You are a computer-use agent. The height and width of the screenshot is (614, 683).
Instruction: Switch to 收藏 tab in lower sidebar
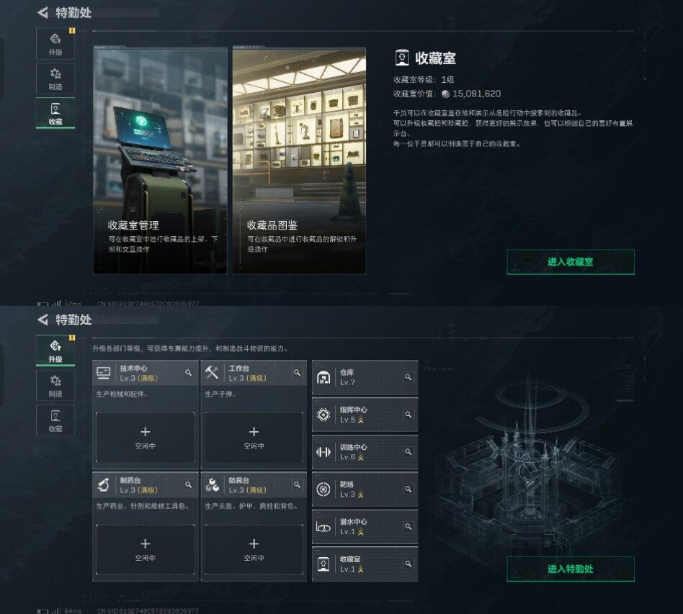tap(55, 420)
